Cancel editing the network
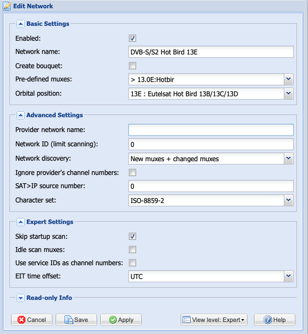This screenshot has width=308, height=334. point(31,320)
